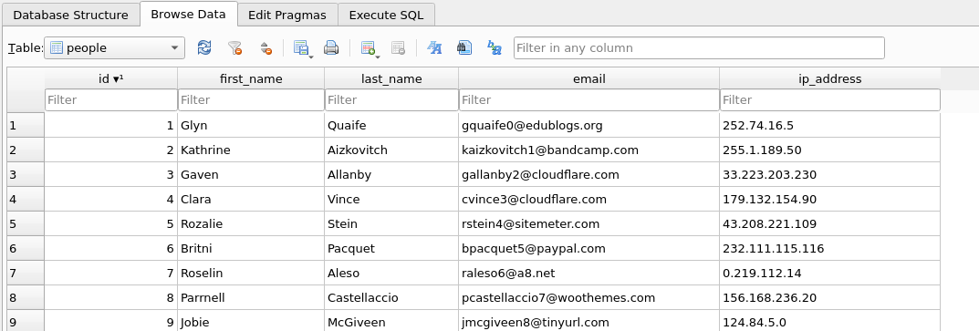Click the delete current record icon
979x331 pixels.
pyautogui.click(x=398, y=48)
